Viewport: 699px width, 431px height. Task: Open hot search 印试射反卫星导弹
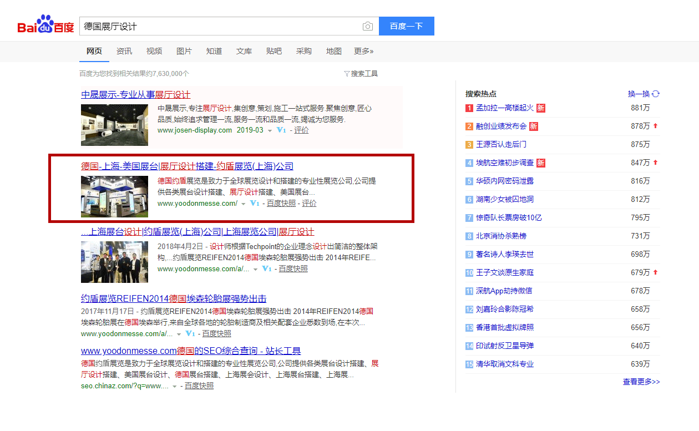(504, 346)
